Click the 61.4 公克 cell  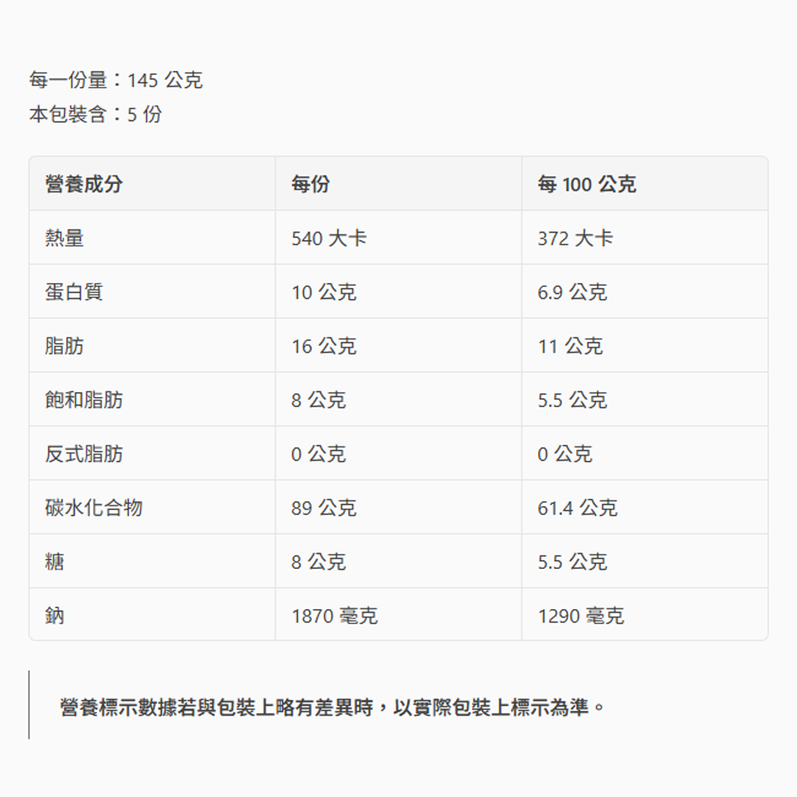[577, 508]
